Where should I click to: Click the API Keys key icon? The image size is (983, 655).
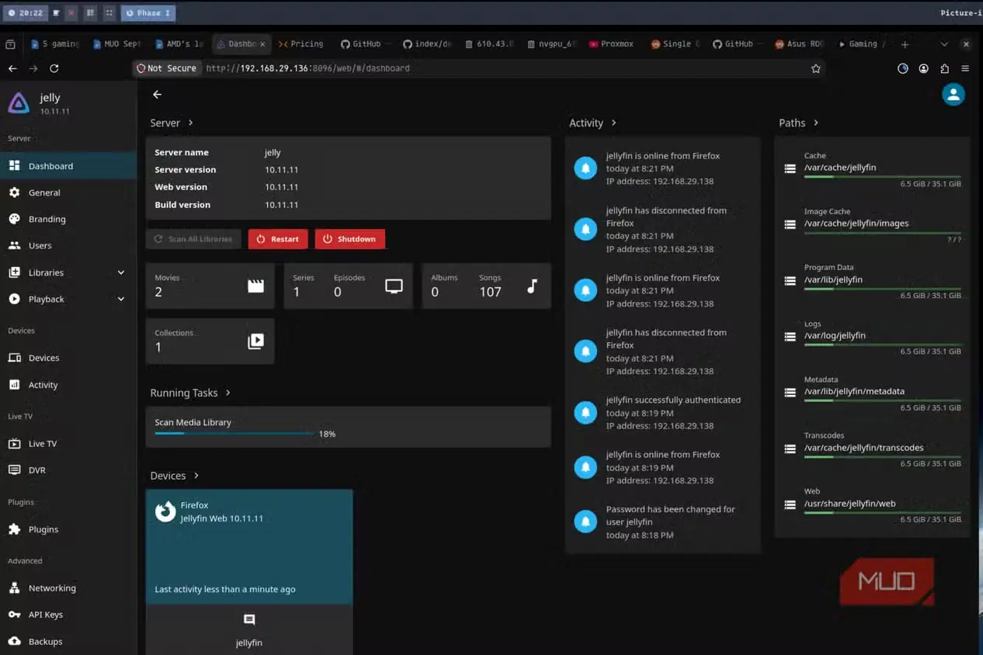click(x=14, y=615)
